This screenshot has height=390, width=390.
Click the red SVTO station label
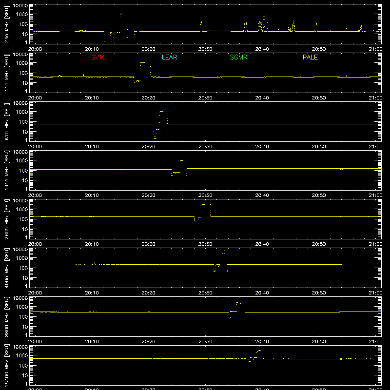(x=99, y=57)
